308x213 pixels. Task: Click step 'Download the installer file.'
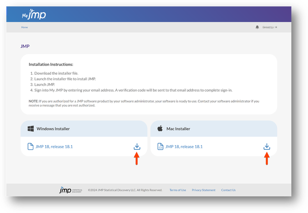[x=56, y=73]
